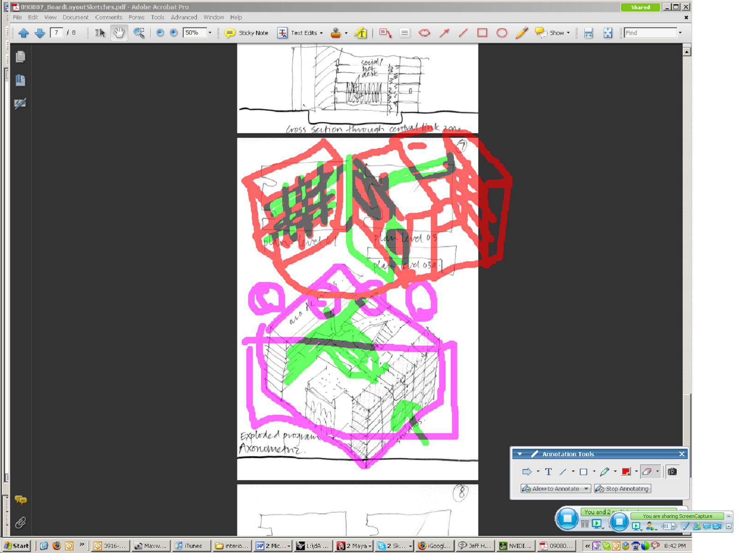This screenshot has height=553, width=738.
Task: Select the rectangle tool in Annotation Tools
Action: pos(583,471)
